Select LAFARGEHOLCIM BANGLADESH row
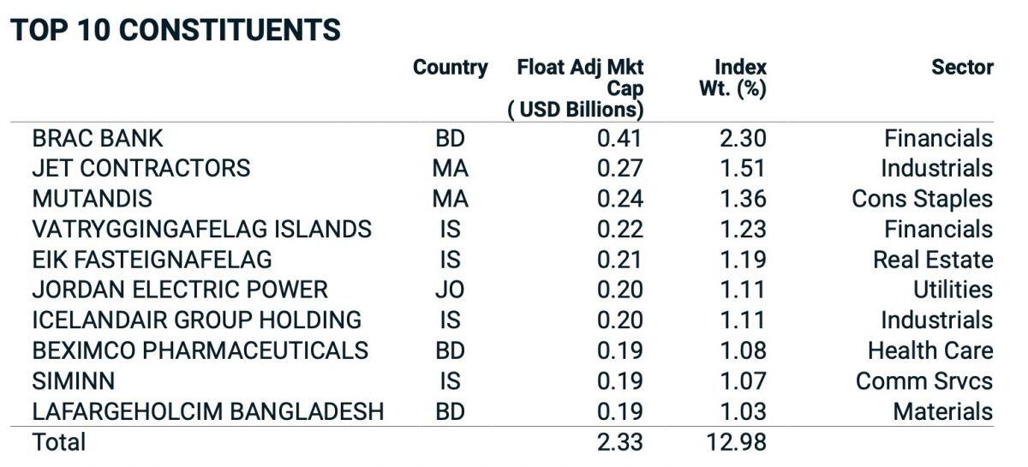Screen dimensions: 1028x467 tap(208, 411)
